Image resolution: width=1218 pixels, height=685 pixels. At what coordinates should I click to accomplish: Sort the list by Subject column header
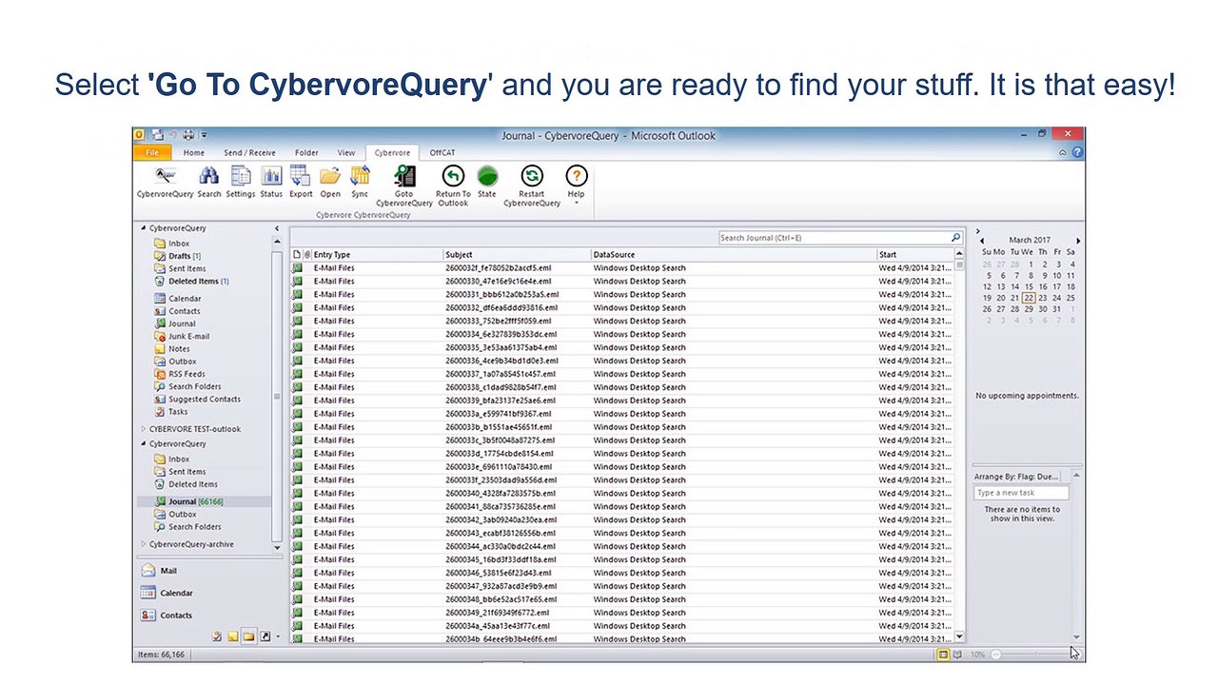[517, 255]
